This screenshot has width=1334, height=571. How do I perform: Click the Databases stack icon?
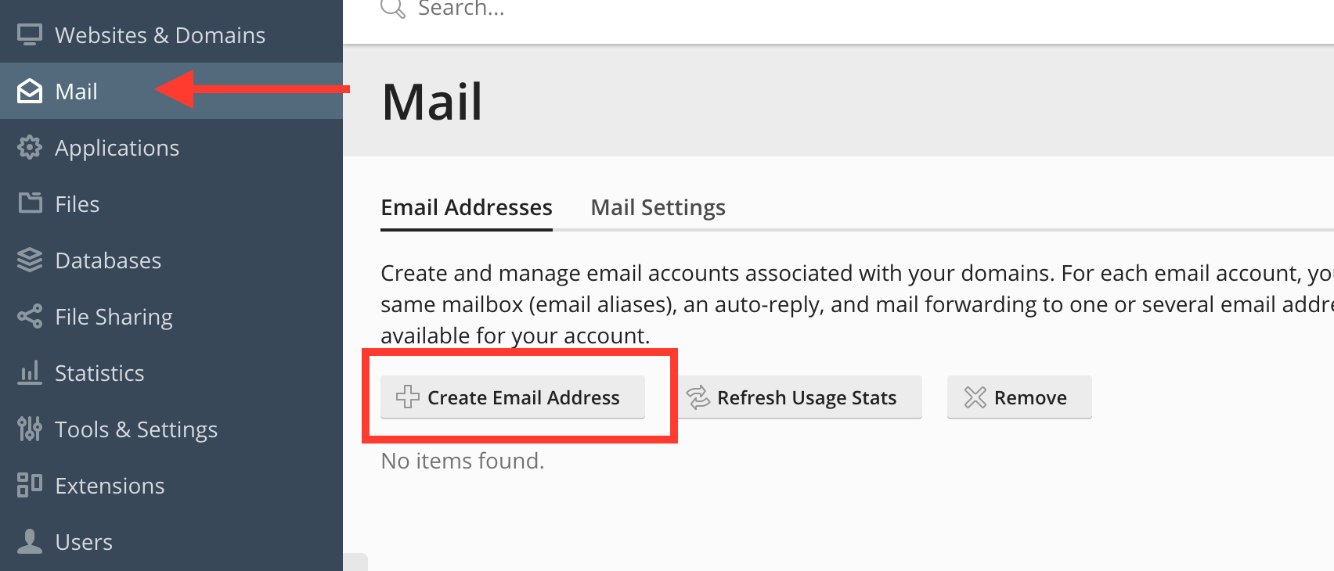(30, 260)
